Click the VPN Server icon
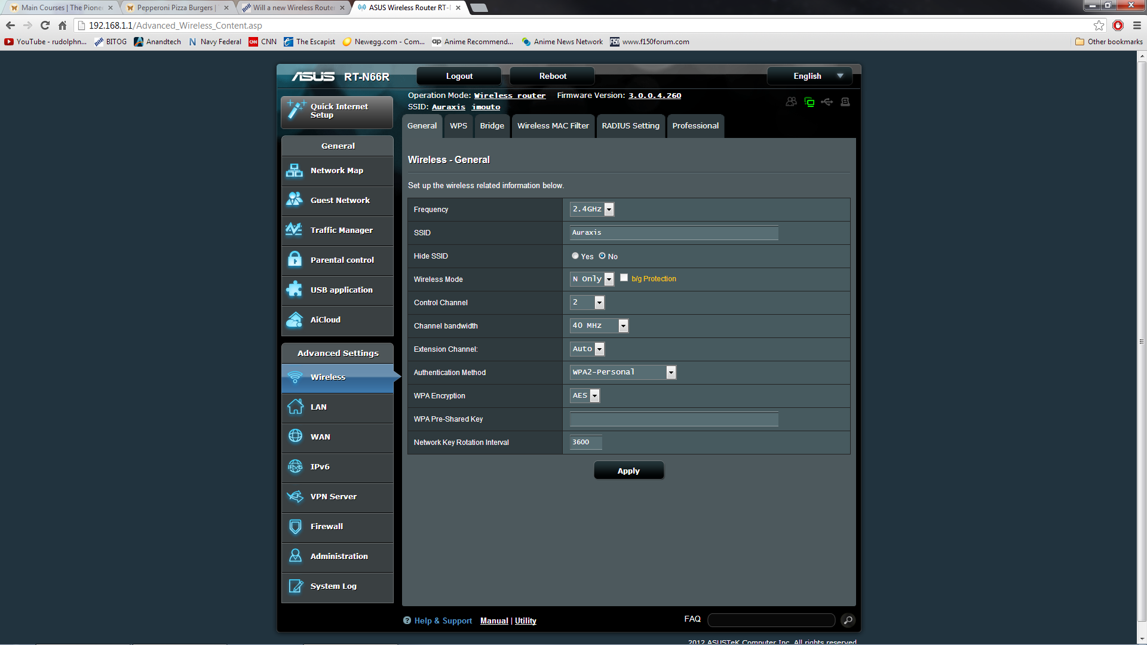The height and width of the screenshot is (645, 1147). (x=295, y=496)
